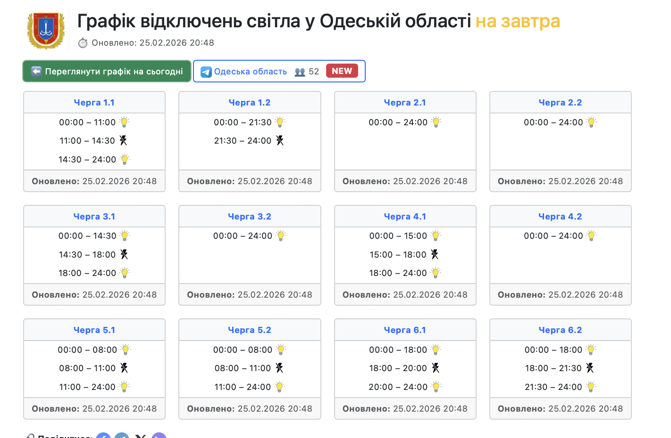
Task: Click the light bulb in Черга 2.1 row
Action: (x=436, y=122)
